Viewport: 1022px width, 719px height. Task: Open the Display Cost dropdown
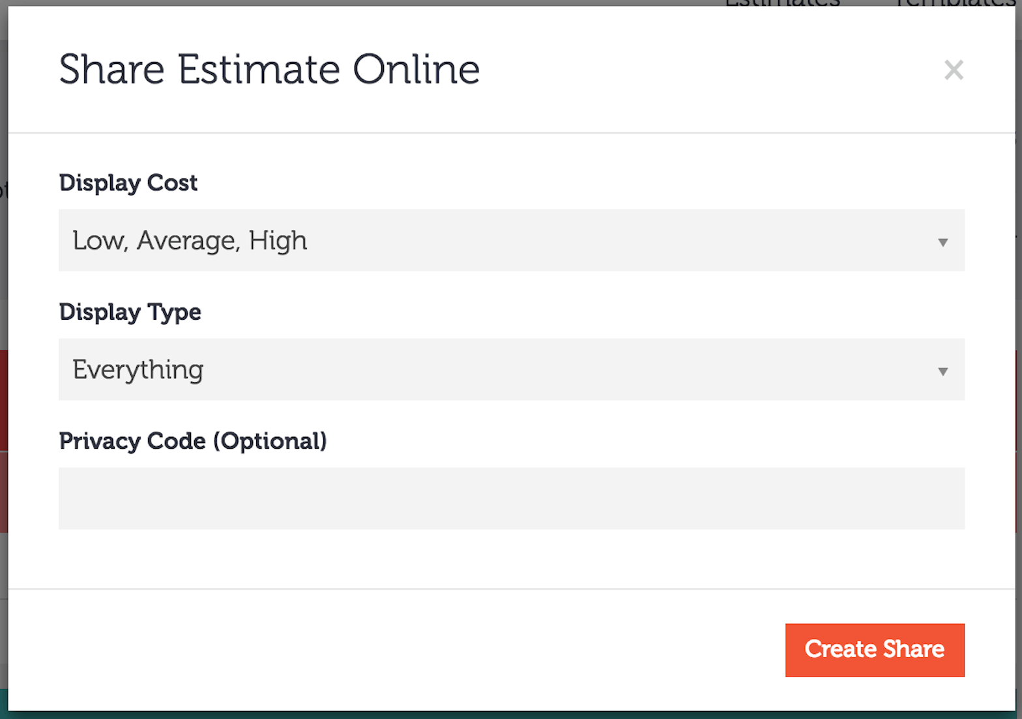point(511,240)
